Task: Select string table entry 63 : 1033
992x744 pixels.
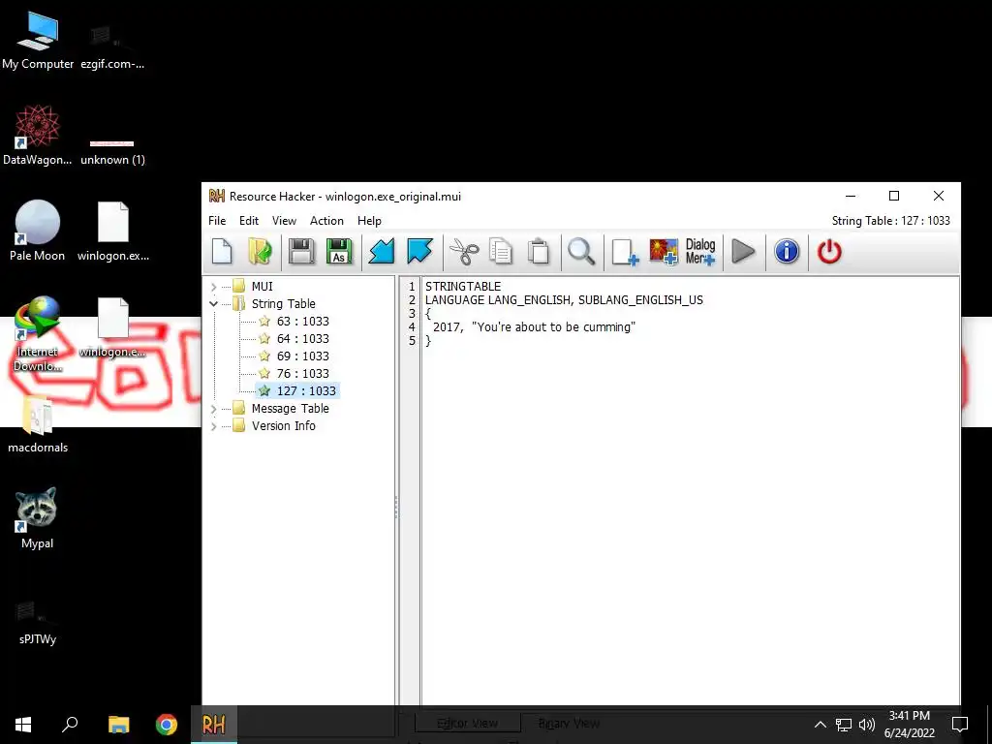Action: point(302,322)
